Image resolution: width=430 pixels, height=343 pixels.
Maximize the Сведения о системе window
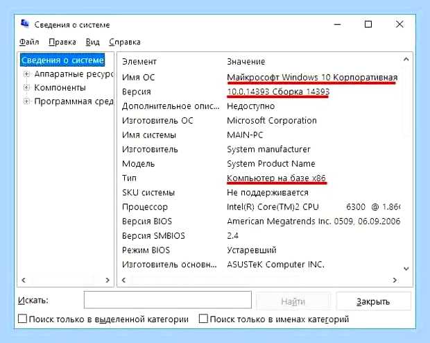(368, 24)
